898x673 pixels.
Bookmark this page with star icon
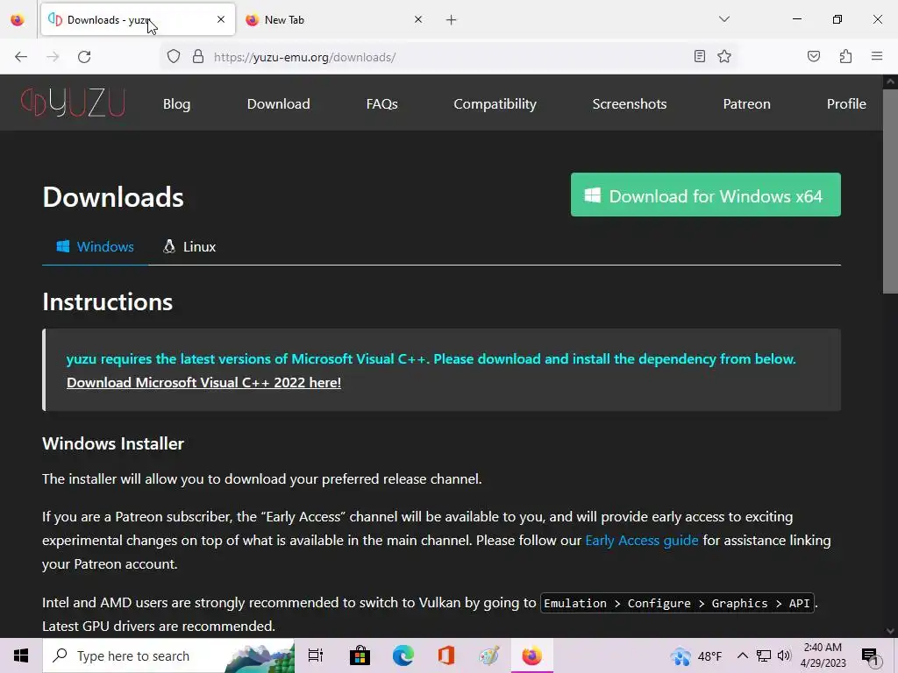[x=724, y=56]
